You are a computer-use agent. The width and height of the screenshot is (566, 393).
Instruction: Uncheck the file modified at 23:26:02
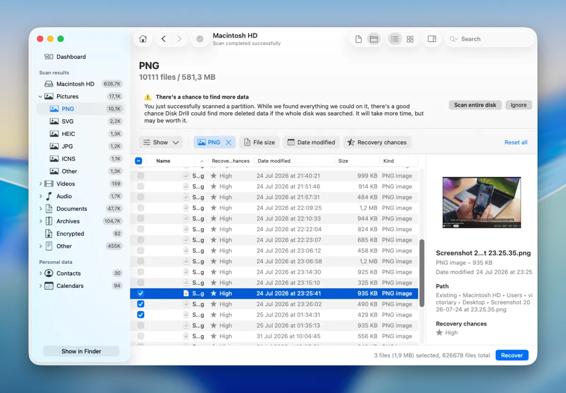pos(141,304)
